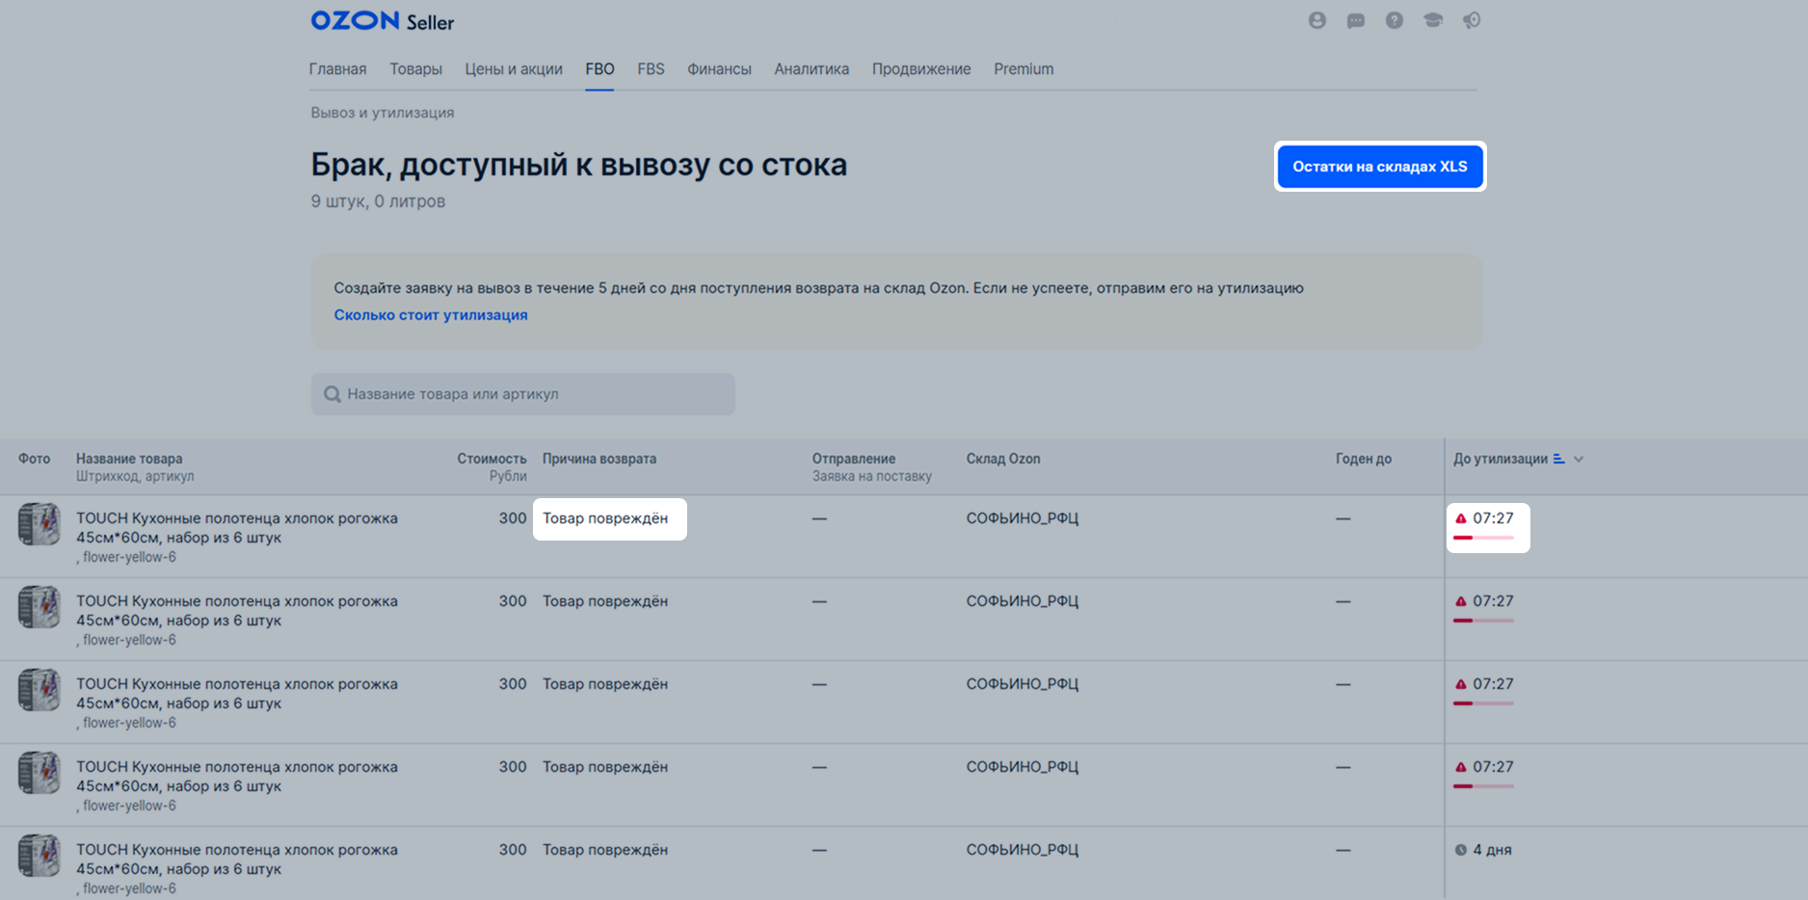Screen dimensions: 1808x900
Task: Open the Товары tab
Action: click(415, 69)
